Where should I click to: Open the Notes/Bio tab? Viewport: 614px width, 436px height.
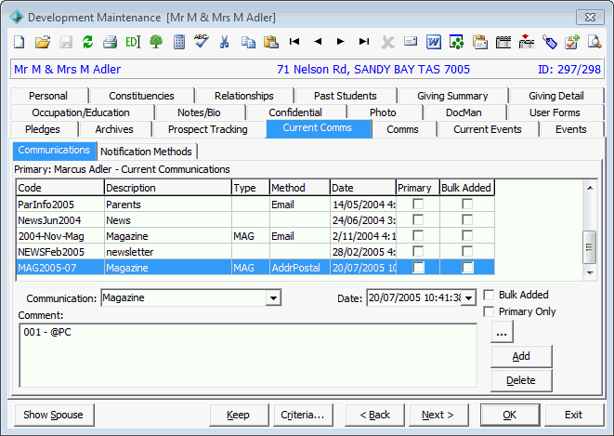coord(199,112)
